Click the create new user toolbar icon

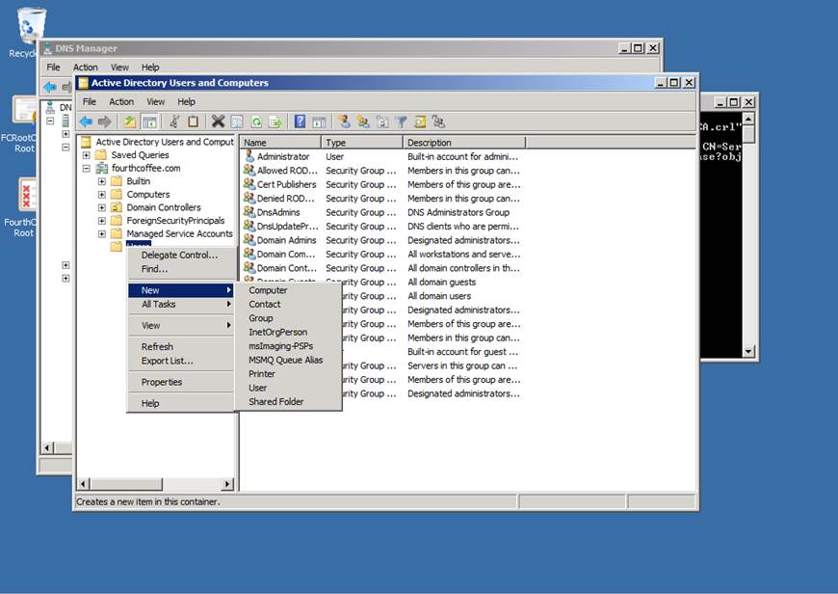click(x=344, y=121)
